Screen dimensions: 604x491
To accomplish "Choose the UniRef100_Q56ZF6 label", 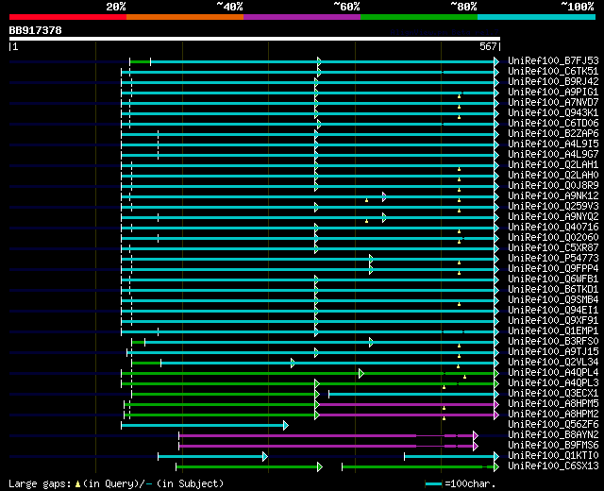I will 553,425.
